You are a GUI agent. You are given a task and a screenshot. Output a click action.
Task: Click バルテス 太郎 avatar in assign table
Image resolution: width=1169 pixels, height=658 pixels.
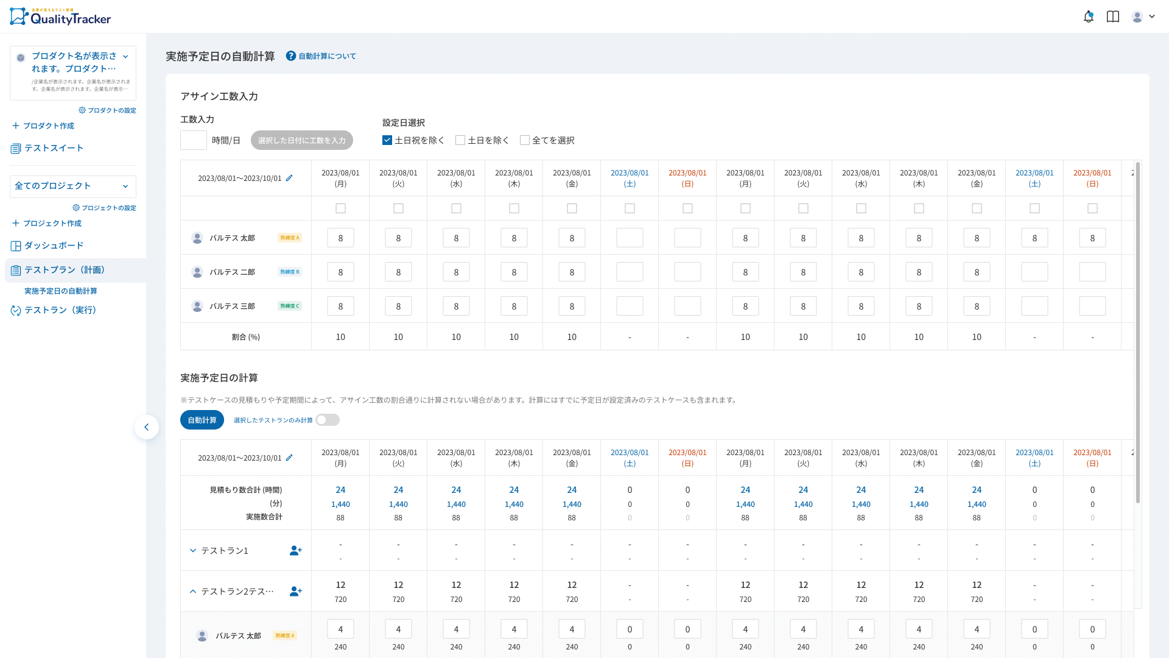click(x=197, y=238)
